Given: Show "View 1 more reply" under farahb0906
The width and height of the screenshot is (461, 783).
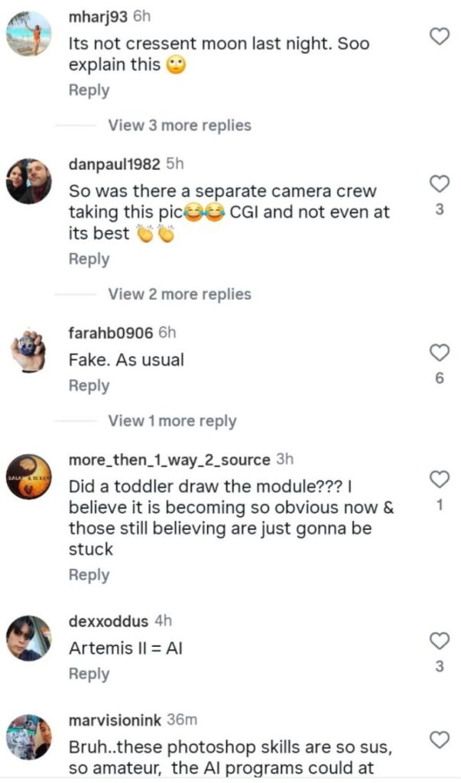Looking at the screenshot, I should coord(172,421).
